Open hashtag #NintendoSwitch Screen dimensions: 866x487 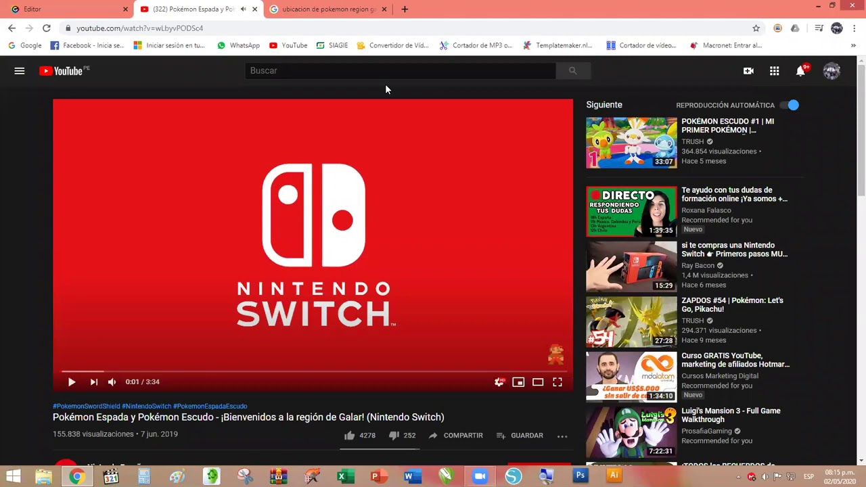click(147, 407)
